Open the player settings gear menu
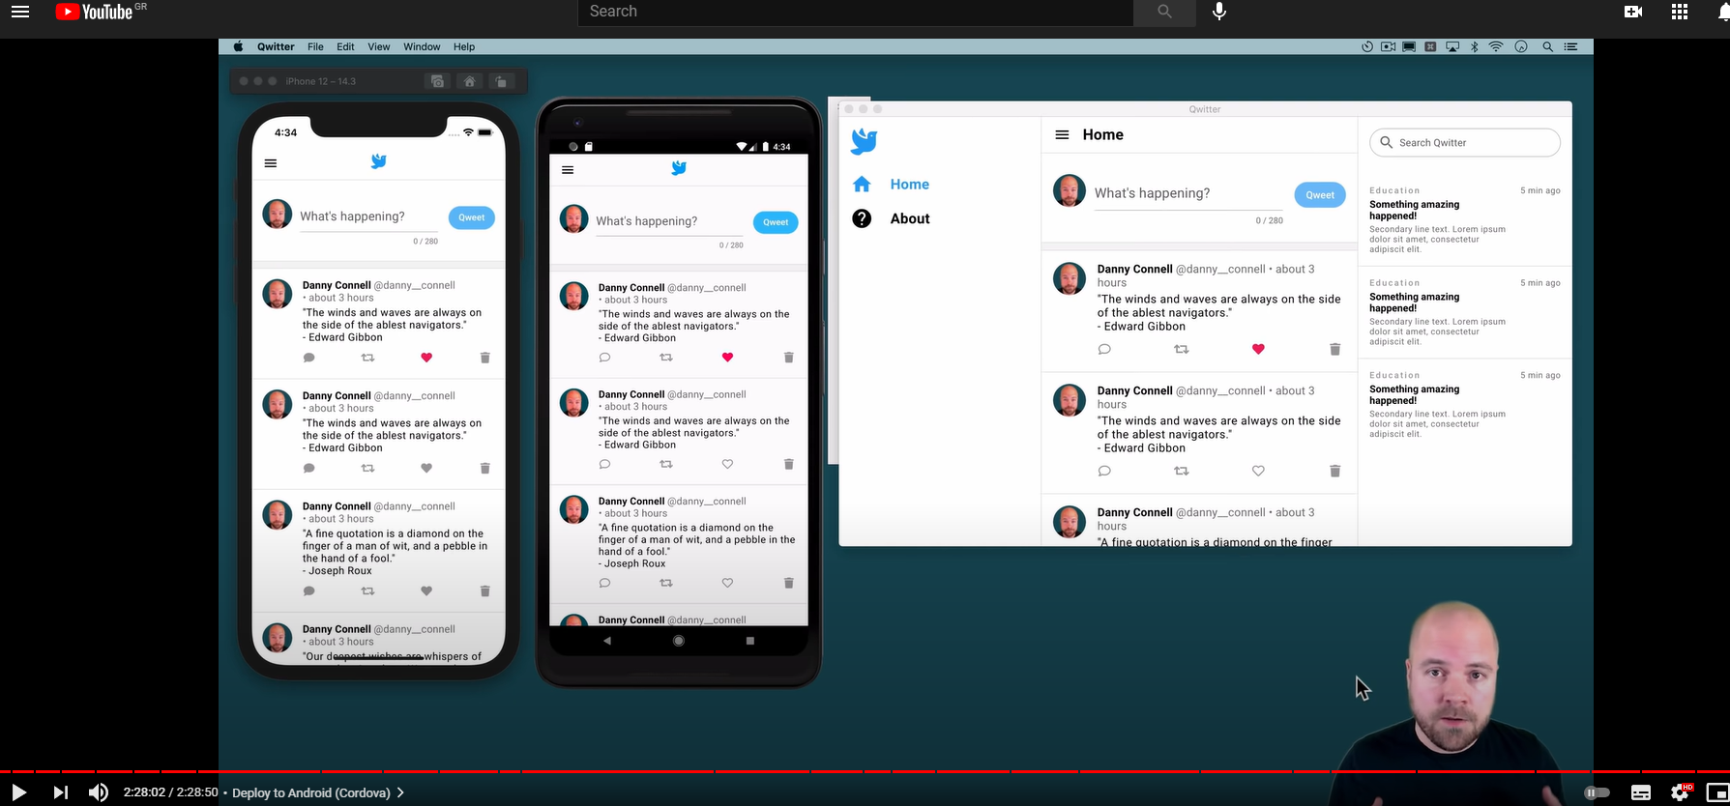 pos(1681,792)
